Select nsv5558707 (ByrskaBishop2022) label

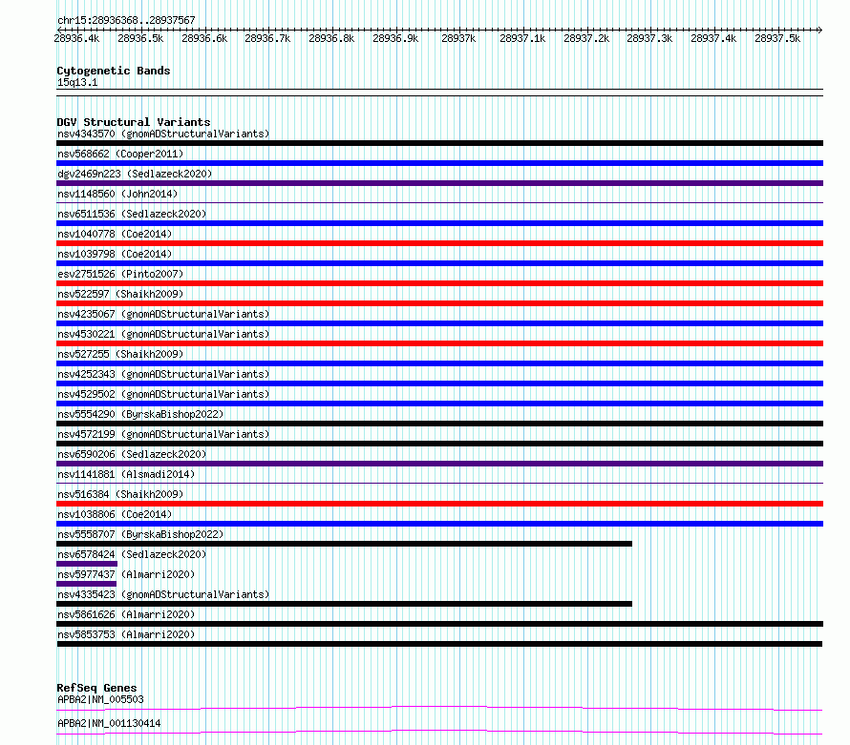click(x=140, y=534)
